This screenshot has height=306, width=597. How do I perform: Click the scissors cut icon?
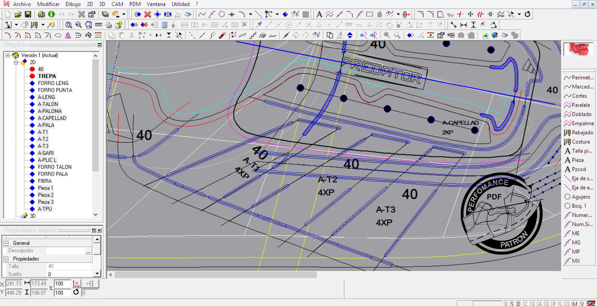(132, 35)
